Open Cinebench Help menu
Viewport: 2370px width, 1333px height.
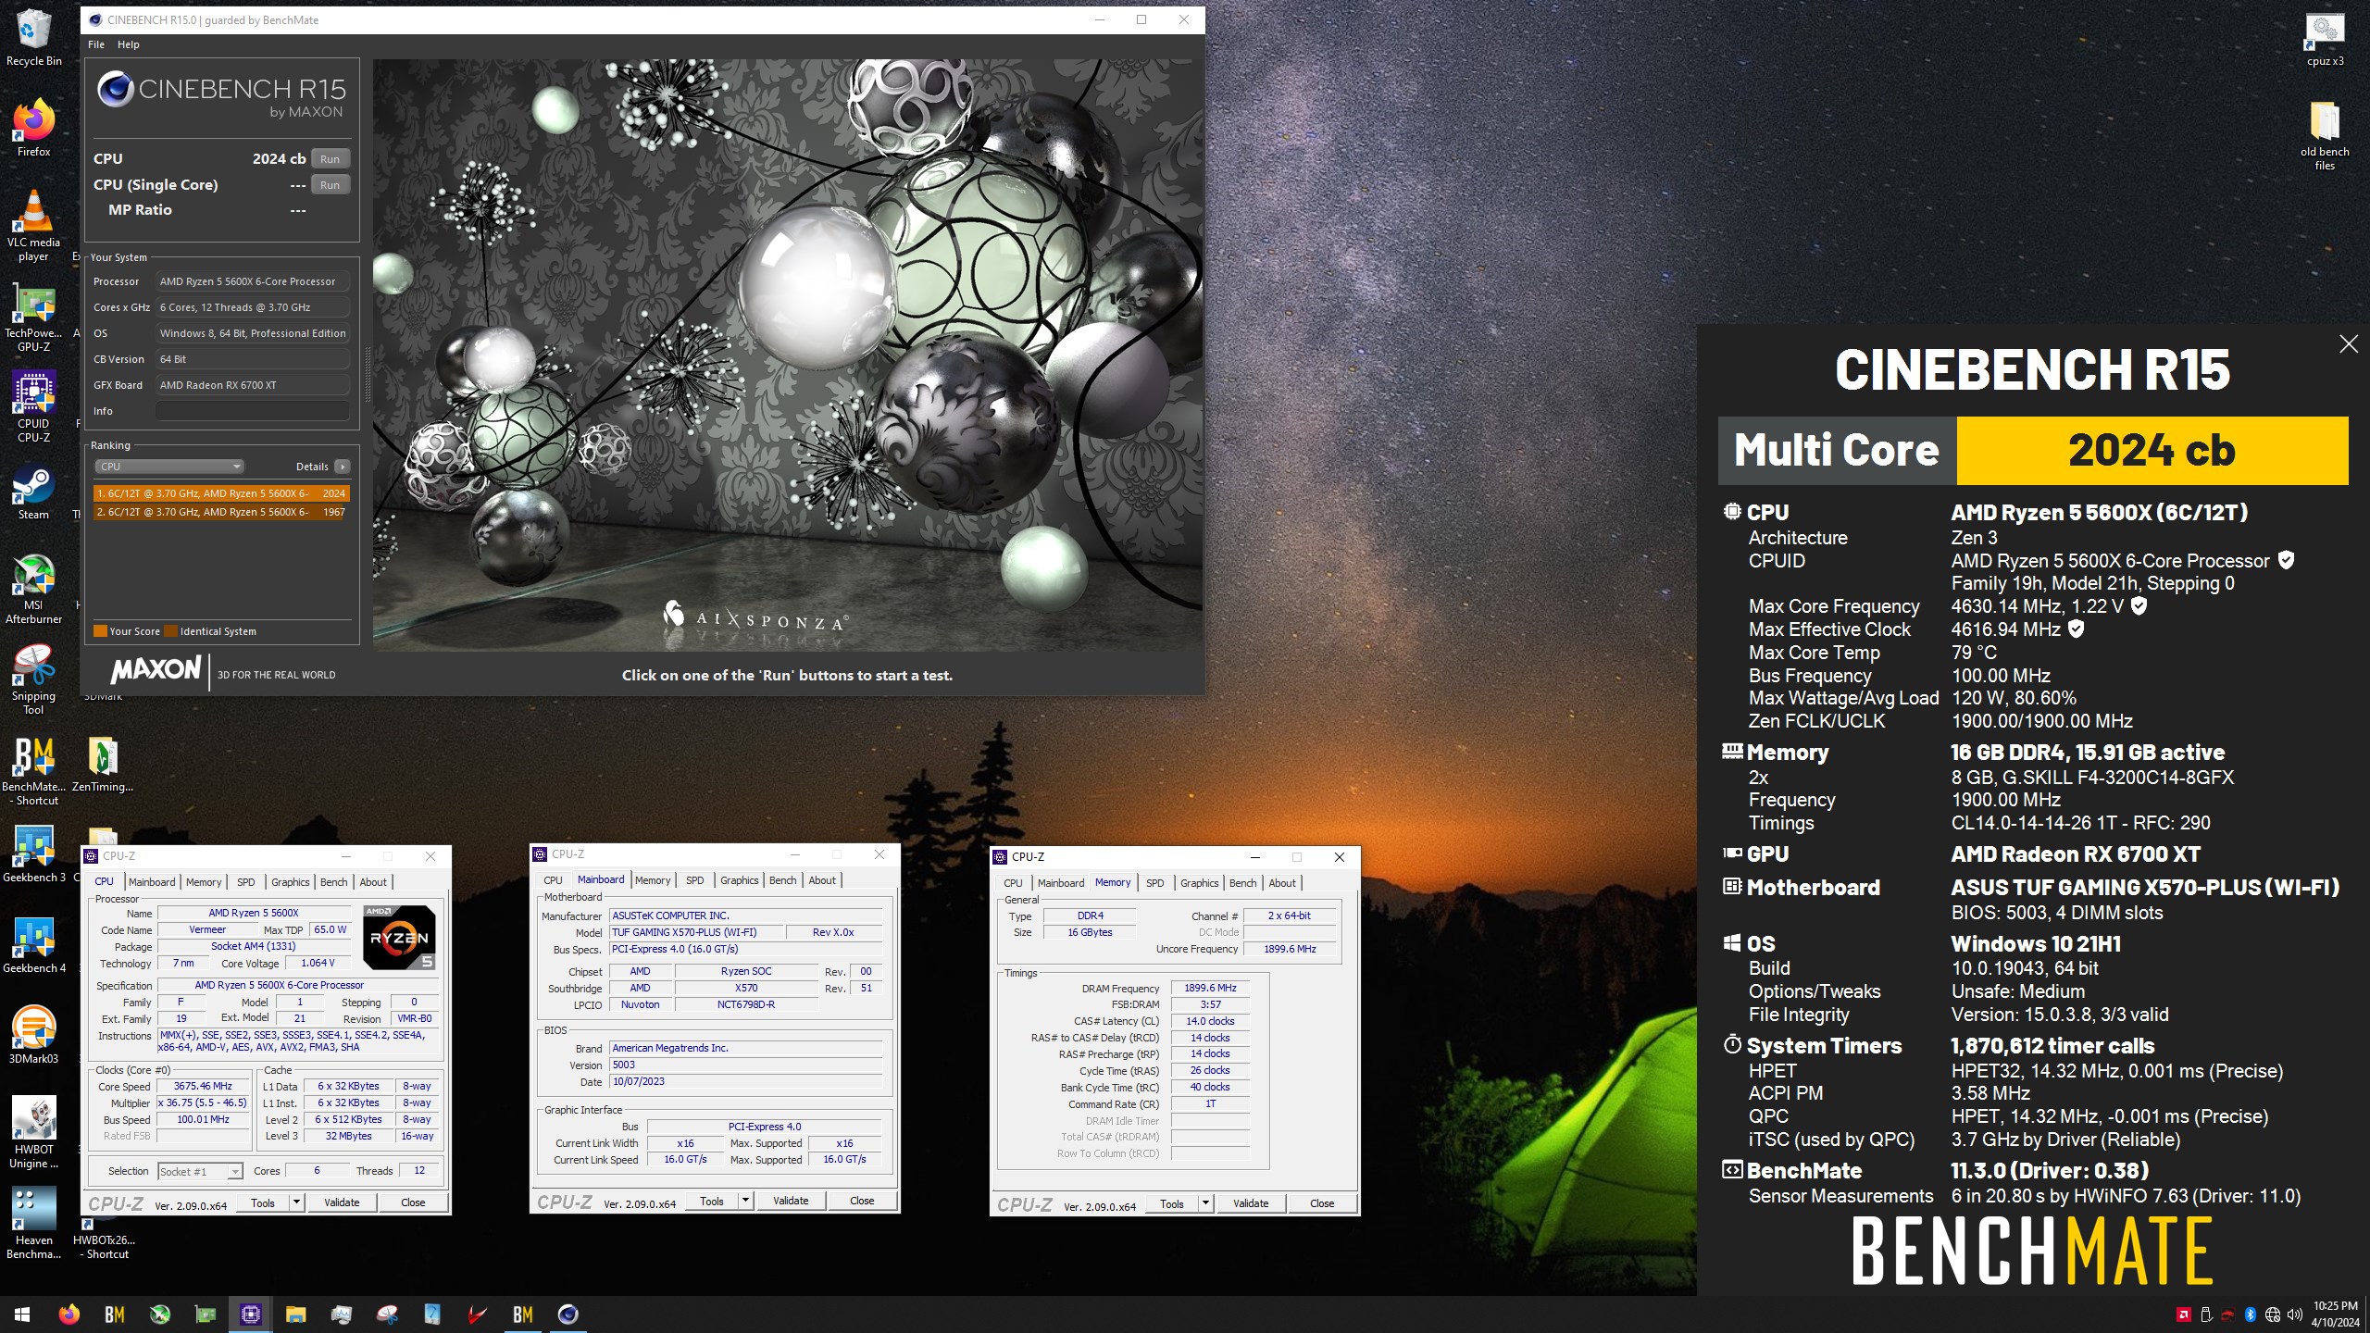pyautogui.click(x=129, y=44)
